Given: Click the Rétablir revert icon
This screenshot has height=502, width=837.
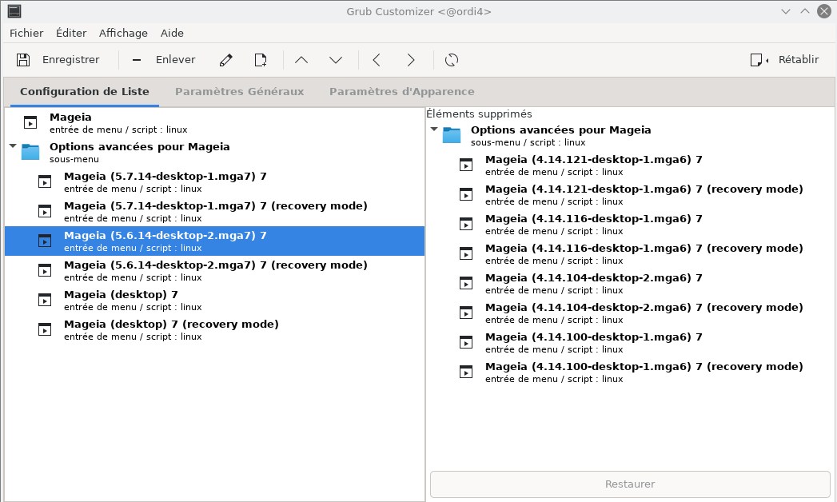Looking at the screenshot, I should [x=759, y=60].
